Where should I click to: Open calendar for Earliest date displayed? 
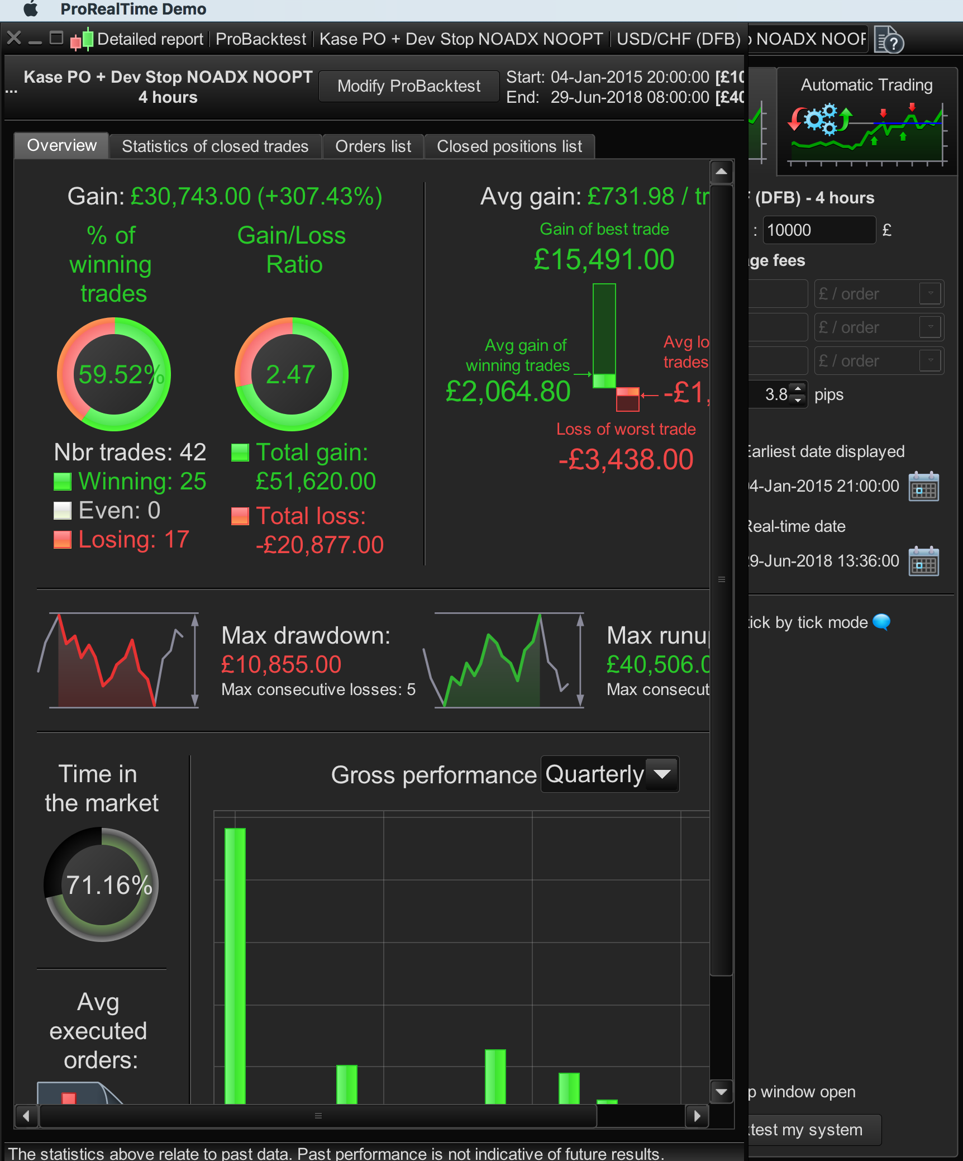coord(923,487)
